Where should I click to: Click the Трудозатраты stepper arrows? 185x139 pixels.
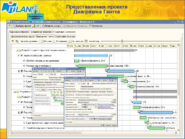[x=87, y=105]
